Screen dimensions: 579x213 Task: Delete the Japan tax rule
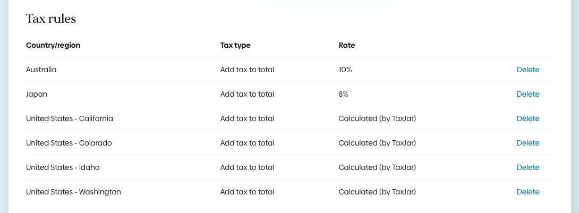[x=527, y=94]
